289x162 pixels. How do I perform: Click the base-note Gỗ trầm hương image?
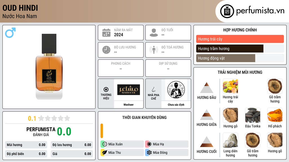tap(253, 140)
